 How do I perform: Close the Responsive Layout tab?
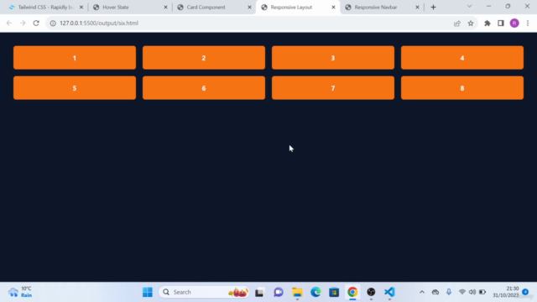pos(333,8)
